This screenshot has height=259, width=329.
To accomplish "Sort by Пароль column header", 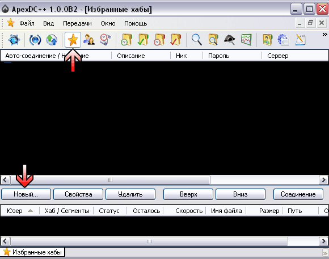I will [x=232, y=56].
